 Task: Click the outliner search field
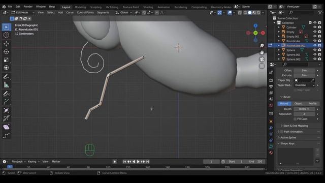coord(301,13)
